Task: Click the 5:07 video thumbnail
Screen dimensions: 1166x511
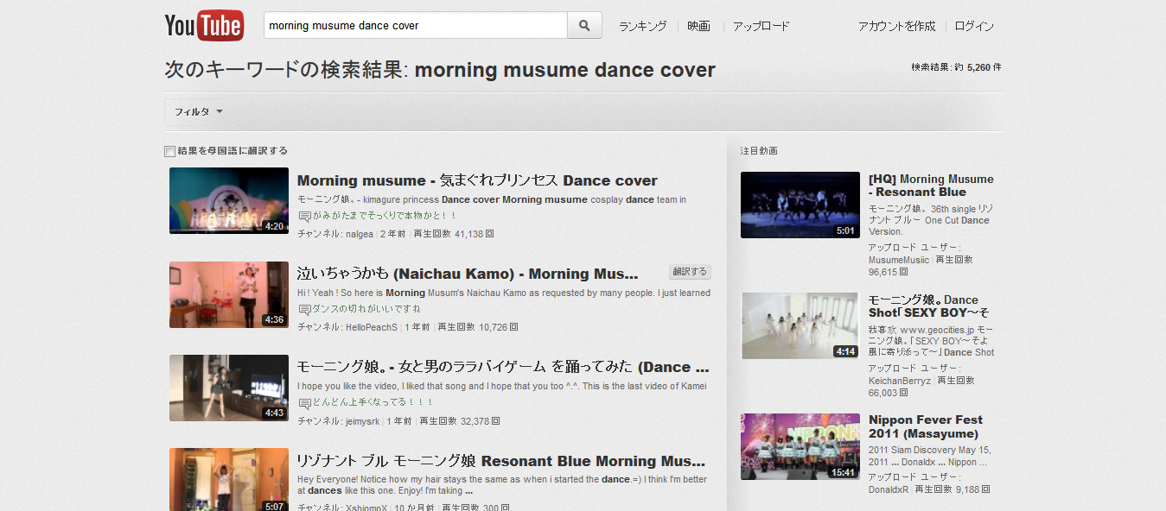Action: pos(229,479)
